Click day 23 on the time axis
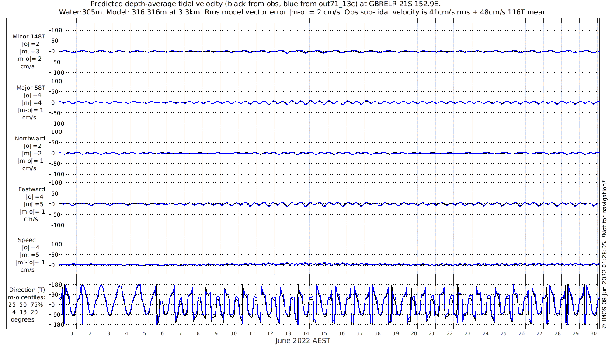 [x=468, y=333]
